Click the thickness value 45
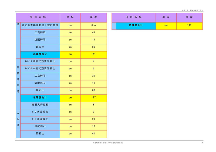Image resolution: width=216 pixels, height=152 pixels. pyautogui.click(x=94, y=33)
